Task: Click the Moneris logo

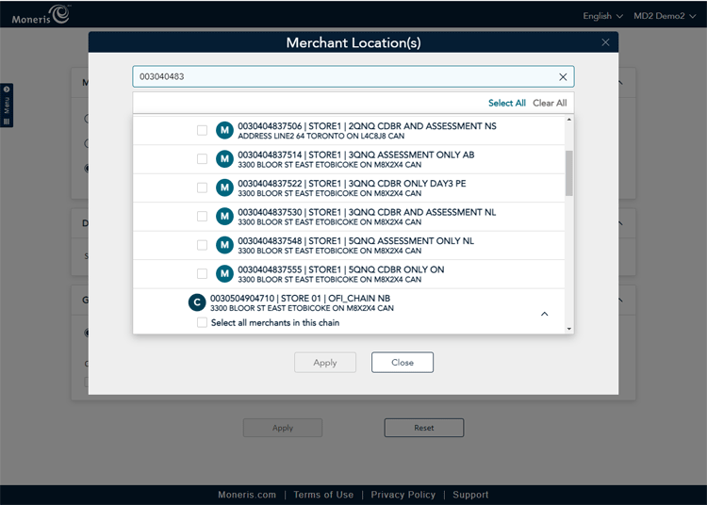Action: coord(41,14)
